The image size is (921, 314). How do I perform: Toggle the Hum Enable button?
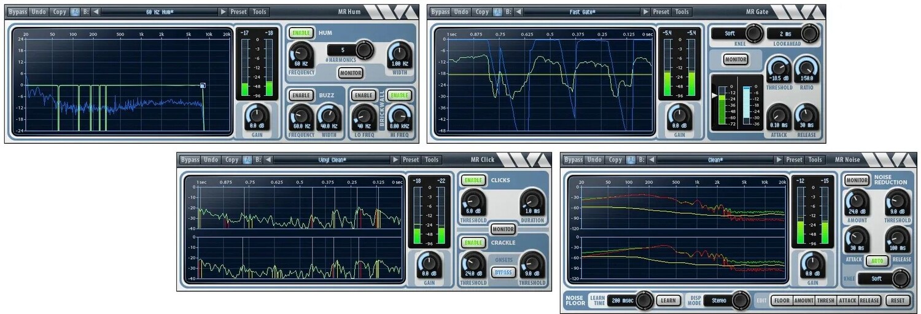pyautogui.click(x=301, y=33)
